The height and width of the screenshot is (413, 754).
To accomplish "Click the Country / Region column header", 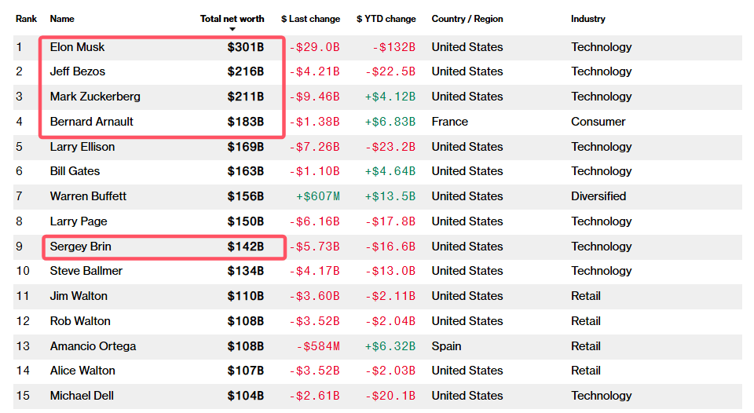I will tap(467, 19).
